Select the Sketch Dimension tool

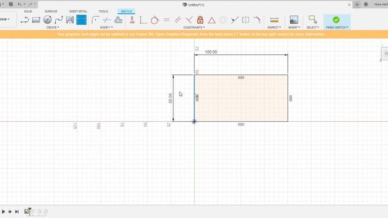81,20
